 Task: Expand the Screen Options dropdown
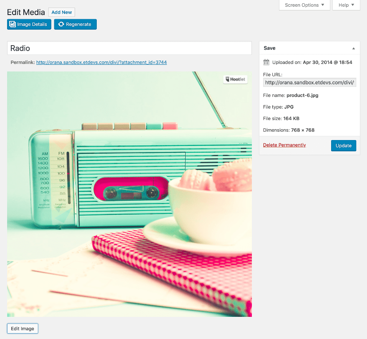[x=304, y=5]
